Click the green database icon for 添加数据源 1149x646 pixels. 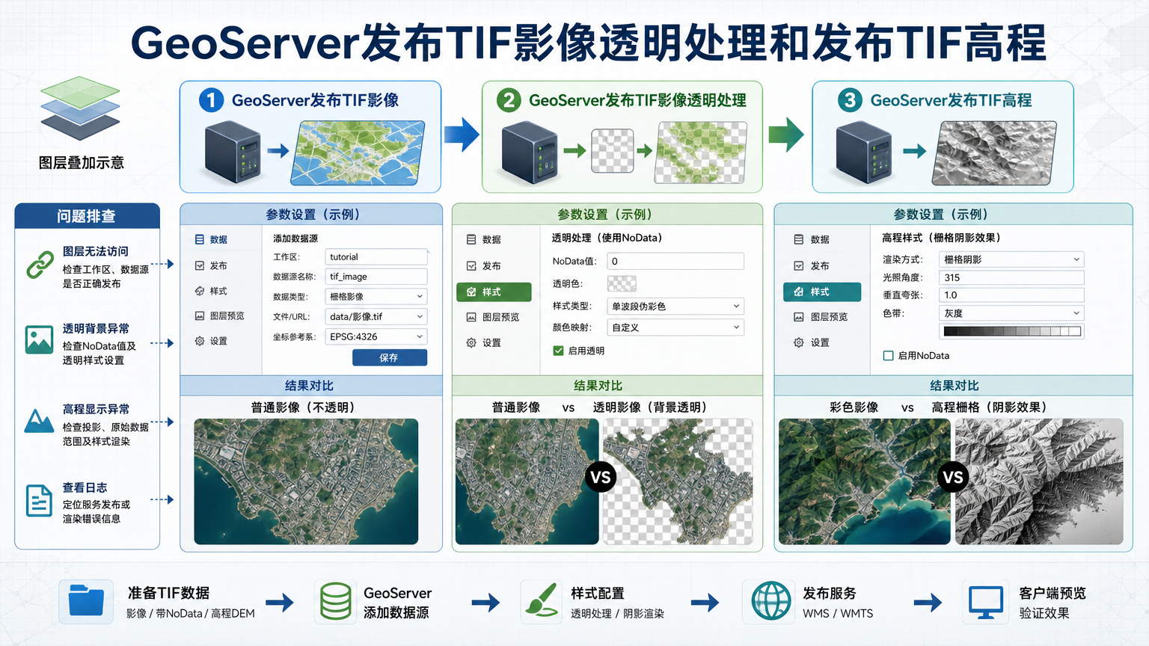coord(335,601)
